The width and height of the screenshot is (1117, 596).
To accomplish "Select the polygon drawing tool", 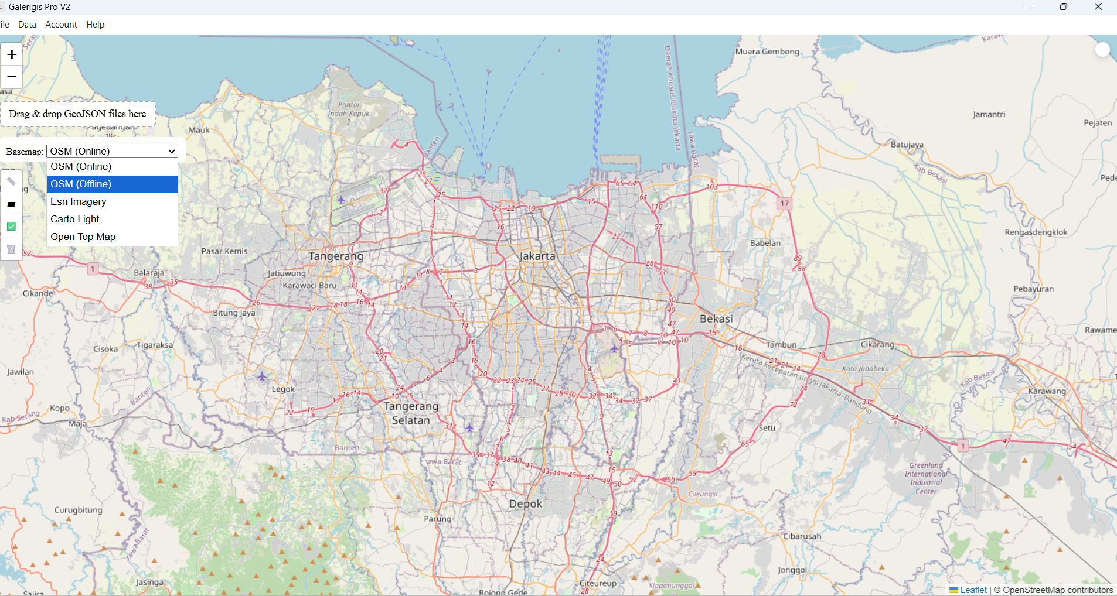I will [11, 204].
